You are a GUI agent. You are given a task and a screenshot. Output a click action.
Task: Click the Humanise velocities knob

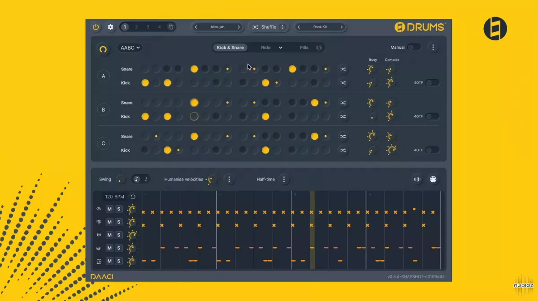click(x=212, y=180)
